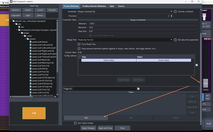Click the Key cell in Config Options
The image size is (213, 132).
[x=109, y=60]
